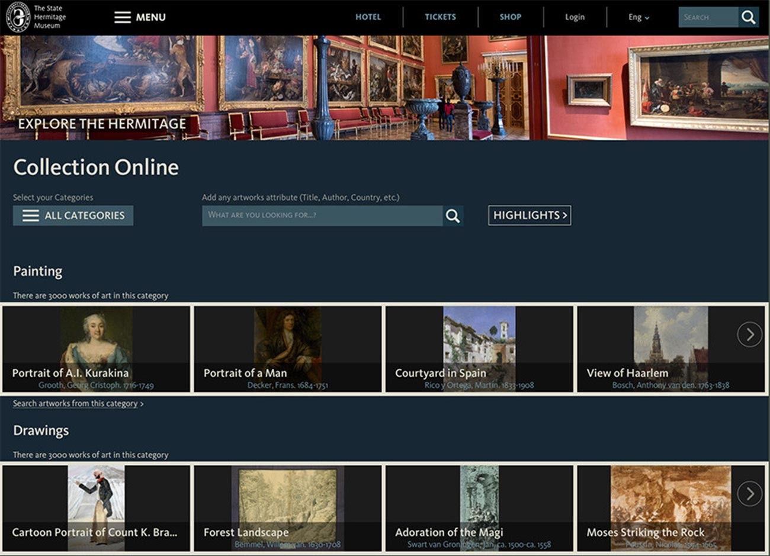Image resolution: width=770 pixels, height=556 pixels.
Task: Click 'Search artworks from this category' link
Action: tap(78, 403)
